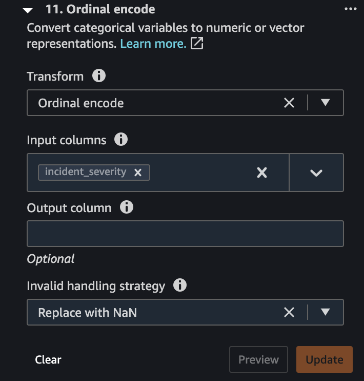The image size is (364, 381).
Task: Open the Transform dropdown arrow
Action: 325,102
